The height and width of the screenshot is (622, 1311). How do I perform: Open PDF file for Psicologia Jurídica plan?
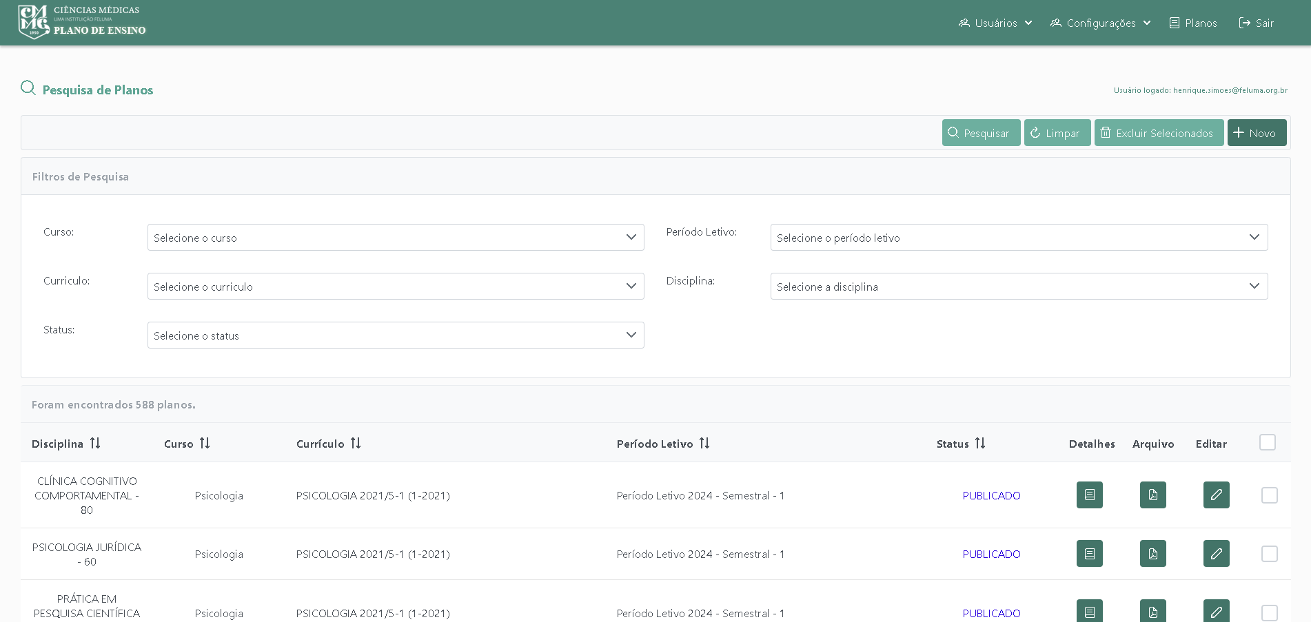click(1152, 554)
